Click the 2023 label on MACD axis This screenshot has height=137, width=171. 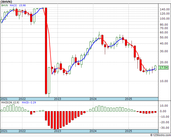(x=58, y=131)
